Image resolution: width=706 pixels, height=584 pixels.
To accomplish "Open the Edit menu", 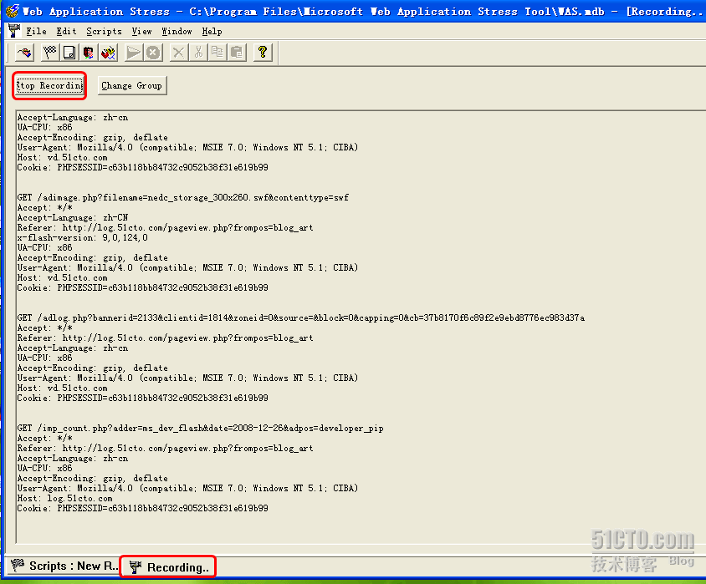I will (x=66, y=32).
